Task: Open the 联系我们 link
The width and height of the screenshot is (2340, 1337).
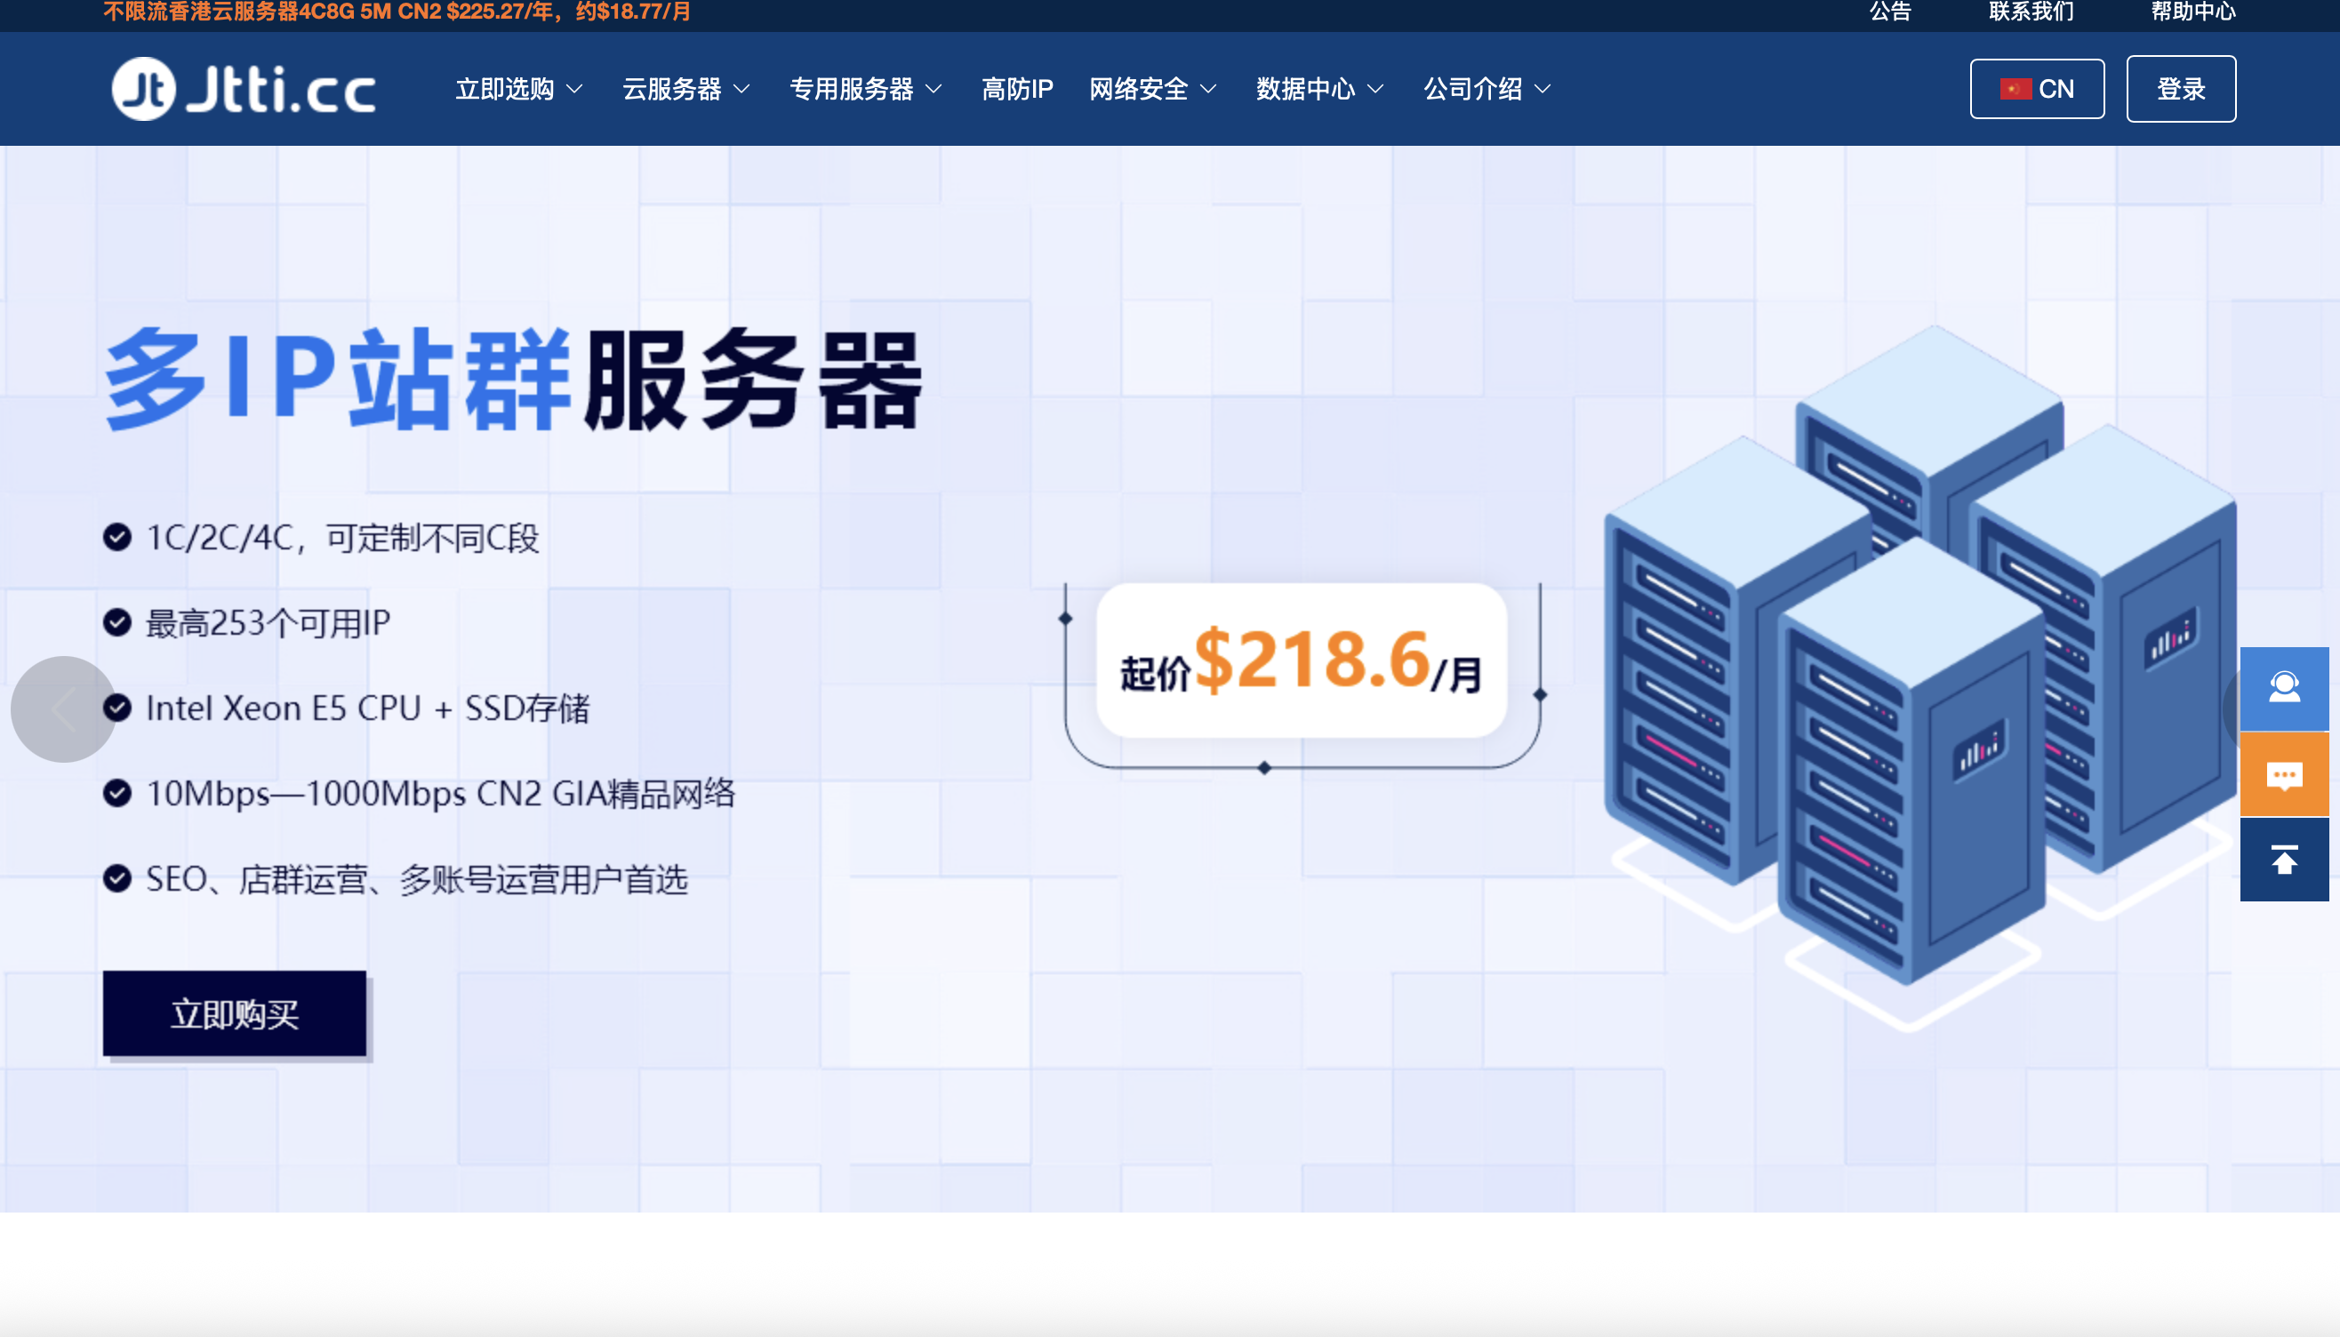Action: [2031, 12]
